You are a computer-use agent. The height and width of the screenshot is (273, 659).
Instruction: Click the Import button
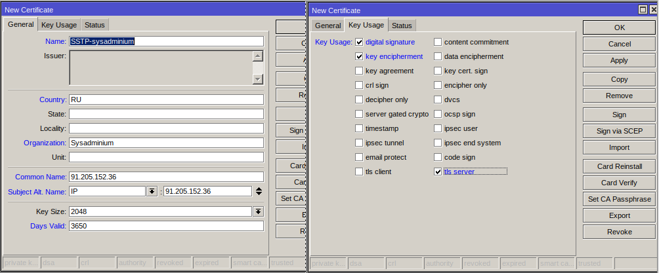pyautogui.click(x=619, y=147)
